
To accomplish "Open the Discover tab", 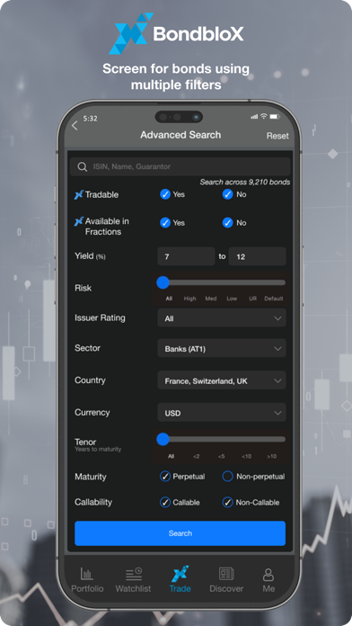I will (226, 580).
